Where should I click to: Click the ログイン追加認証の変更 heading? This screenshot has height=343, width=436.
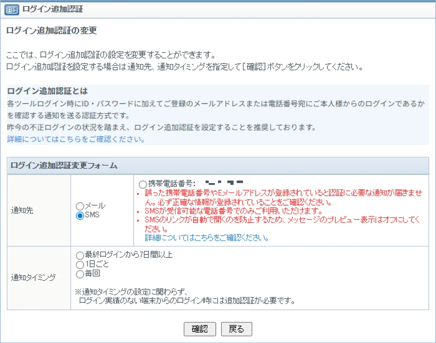point(51,31)
